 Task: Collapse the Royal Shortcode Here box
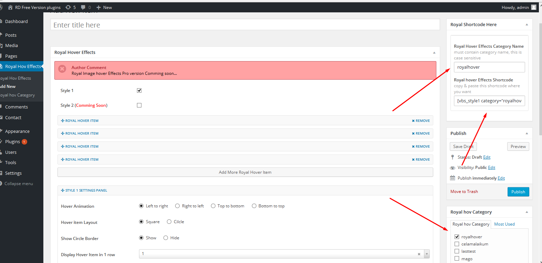point(527,24)
